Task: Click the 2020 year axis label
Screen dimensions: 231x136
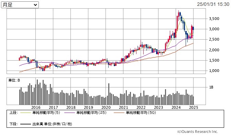Action: 106,107
